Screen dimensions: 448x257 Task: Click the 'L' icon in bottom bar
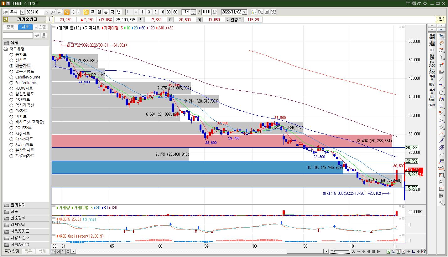click(414, 251)
